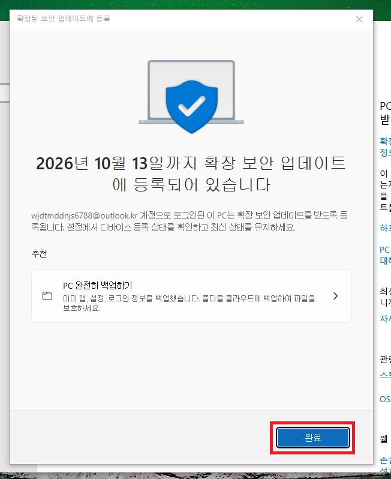Open the PC 완전히 백업하기 recommendation

(x=191, y=296)
